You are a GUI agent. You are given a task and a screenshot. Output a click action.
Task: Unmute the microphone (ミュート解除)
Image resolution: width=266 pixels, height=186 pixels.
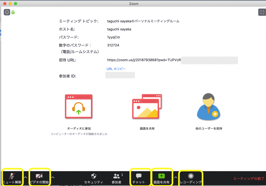12,178
